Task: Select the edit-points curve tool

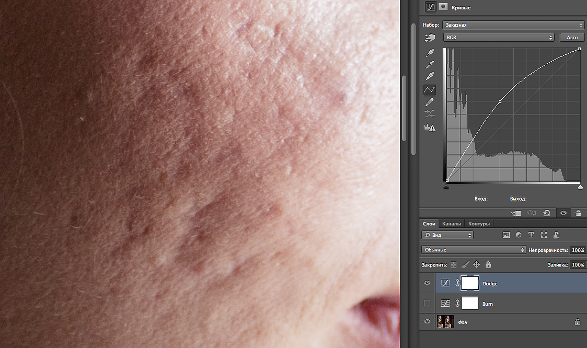Action: (429, 89)
